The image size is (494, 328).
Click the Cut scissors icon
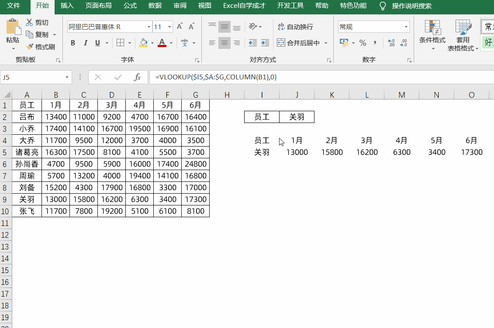pyautogui.click(x=29, y=22)
